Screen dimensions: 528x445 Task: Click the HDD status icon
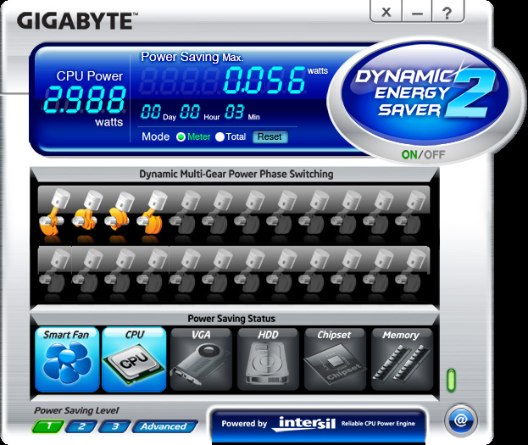pos(268,359)
